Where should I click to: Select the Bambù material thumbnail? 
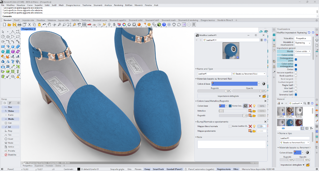(x=299, y=111)
